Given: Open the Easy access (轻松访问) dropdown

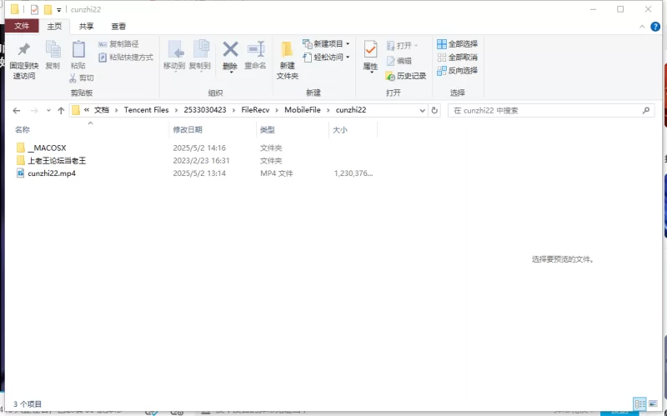Looking at the screenshot, I should click(x=326, y=57).
